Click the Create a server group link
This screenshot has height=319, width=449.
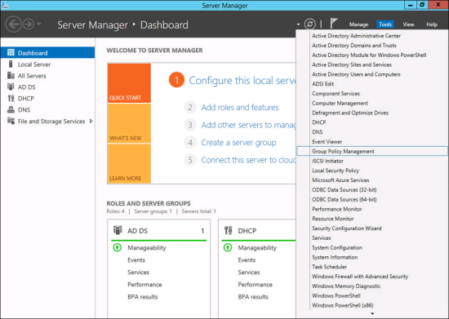click(238, 143)
